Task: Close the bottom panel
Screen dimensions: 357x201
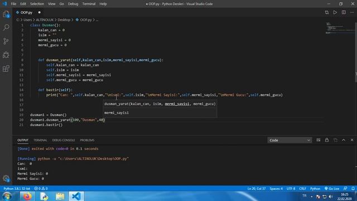Action: click(x=352, y=140)
